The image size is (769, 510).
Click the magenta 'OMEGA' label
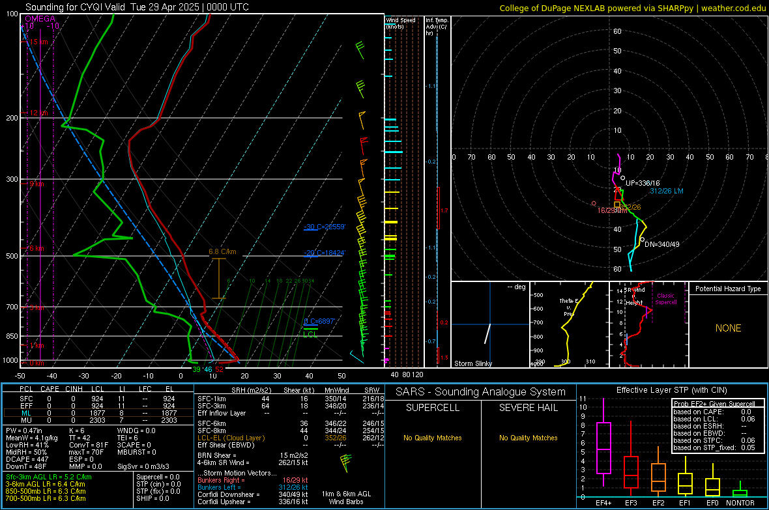(x=40, y=19)
